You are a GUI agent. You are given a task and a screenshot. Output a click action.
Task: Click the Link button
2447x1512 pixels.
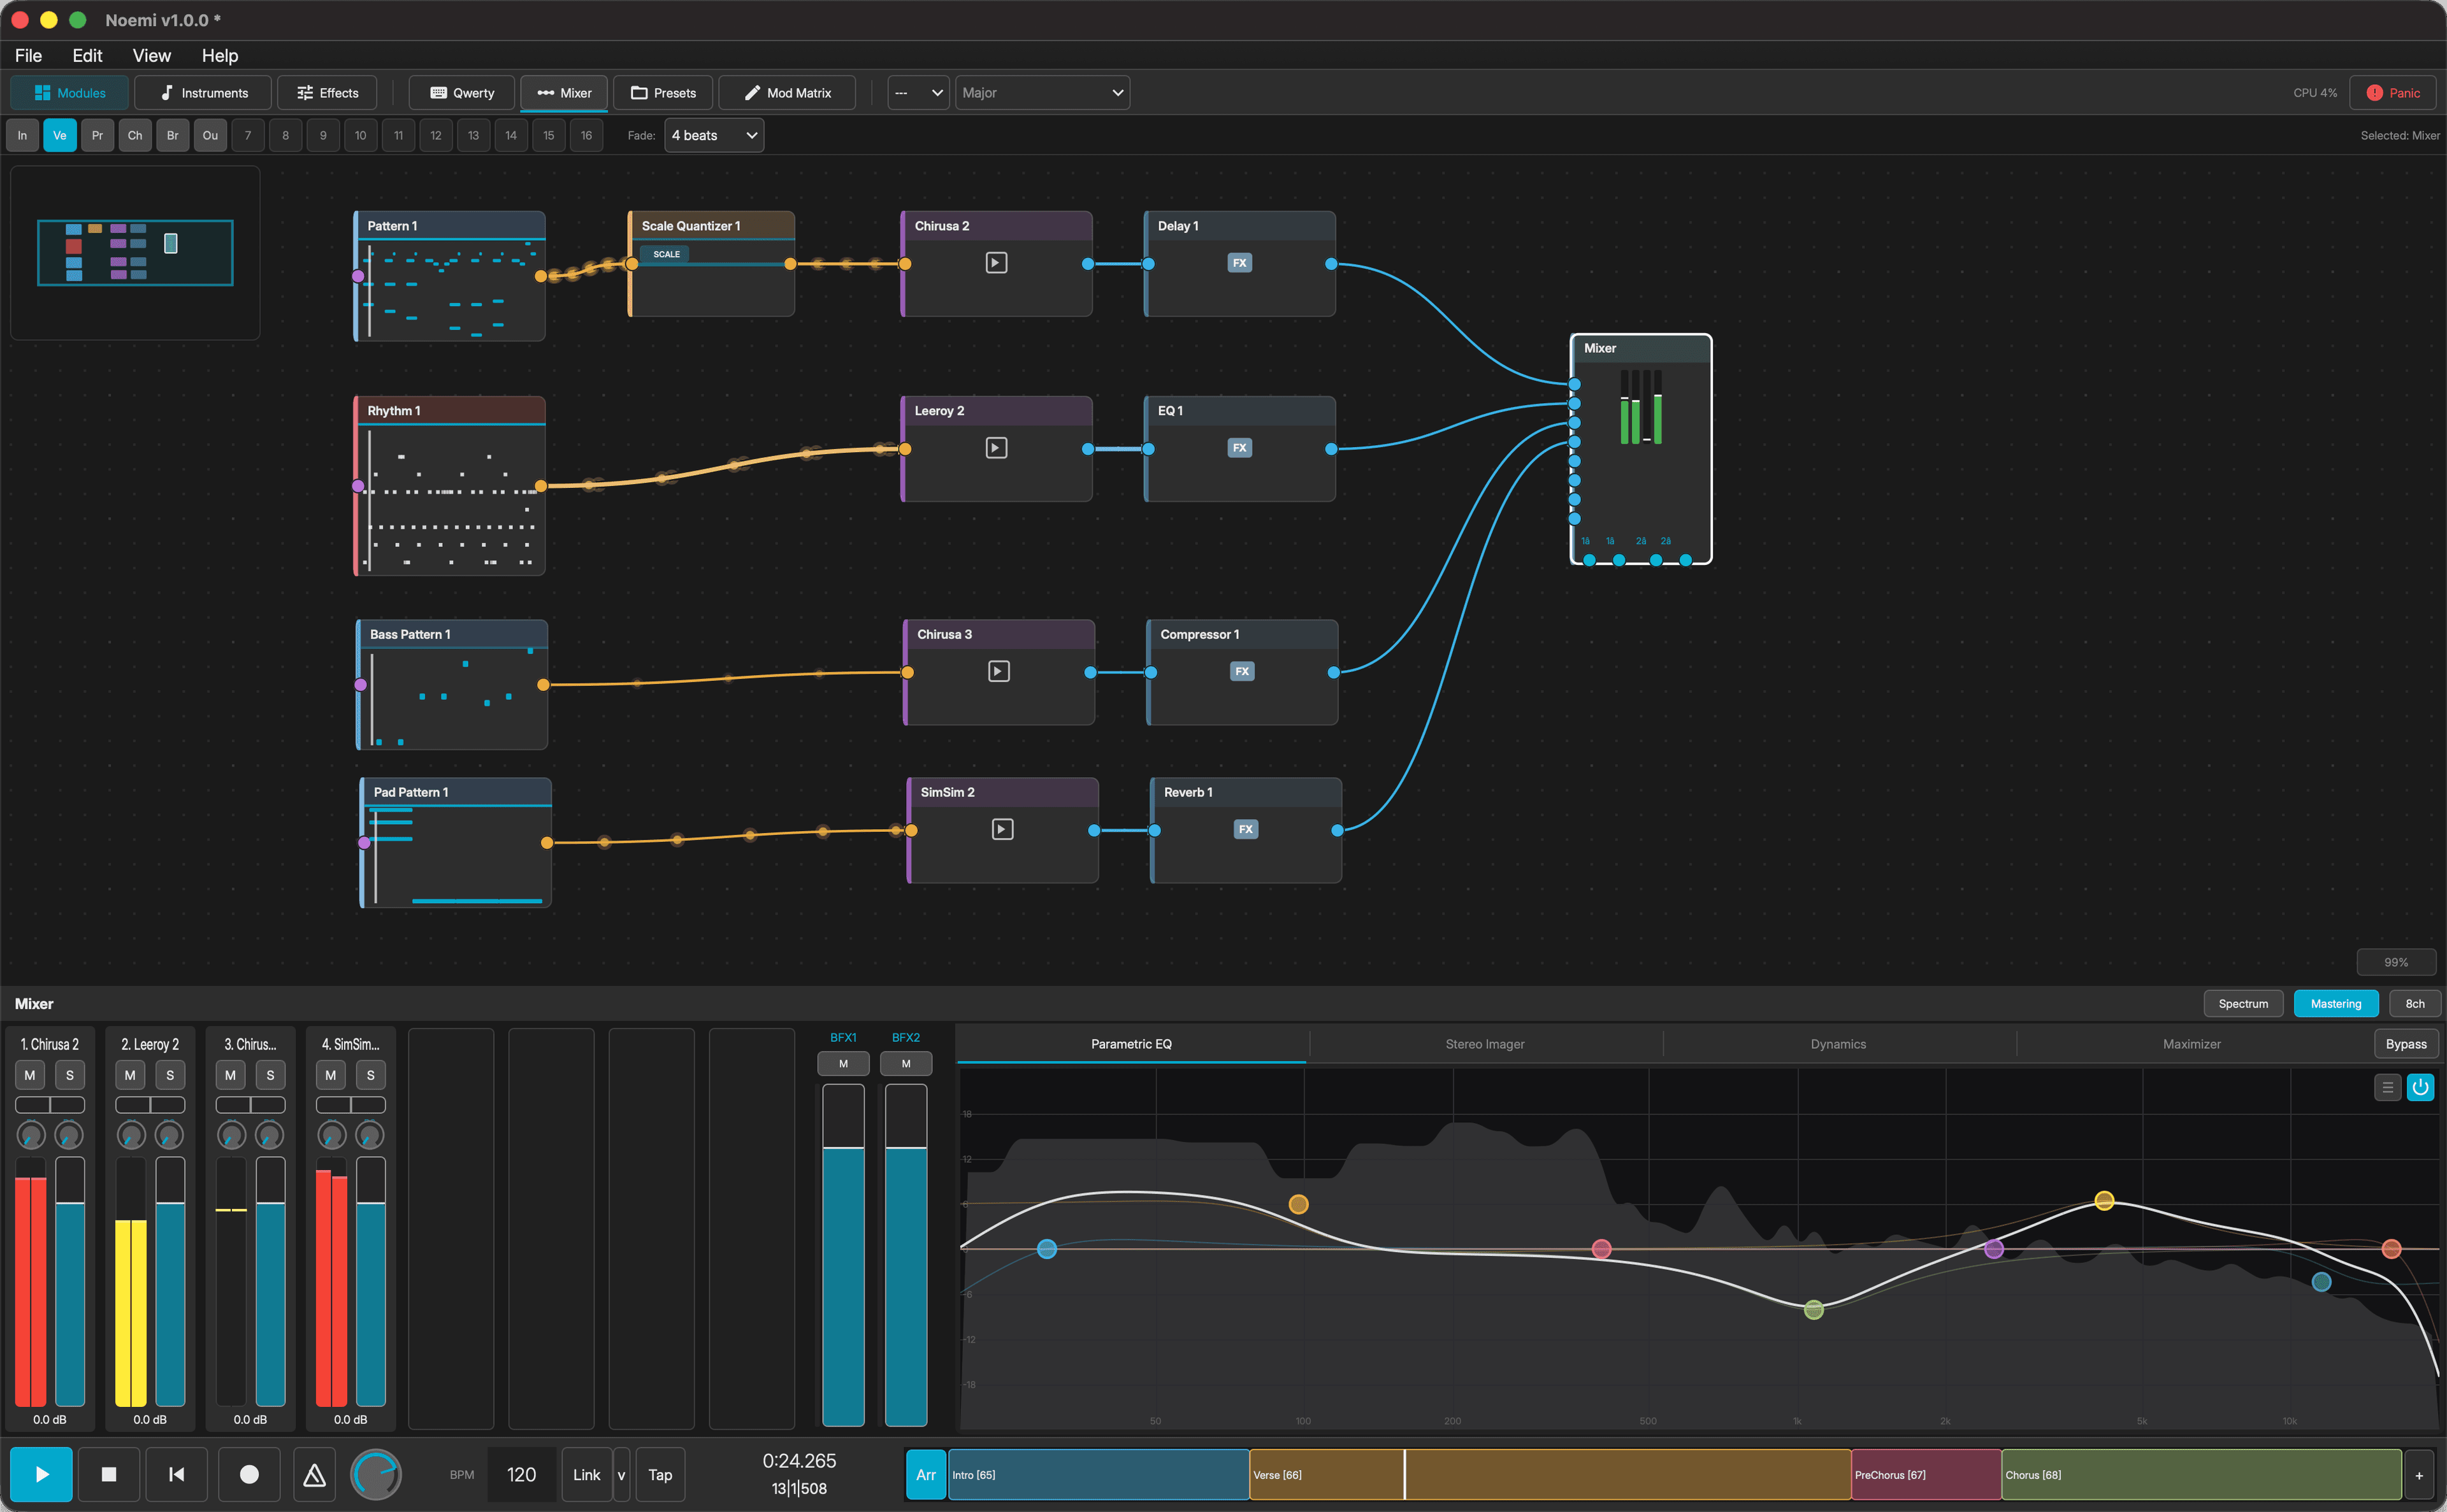[586, 1474]
